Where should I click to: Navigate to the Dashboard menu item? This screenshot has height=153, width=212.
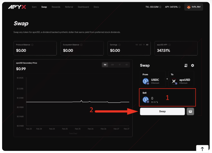83,7
